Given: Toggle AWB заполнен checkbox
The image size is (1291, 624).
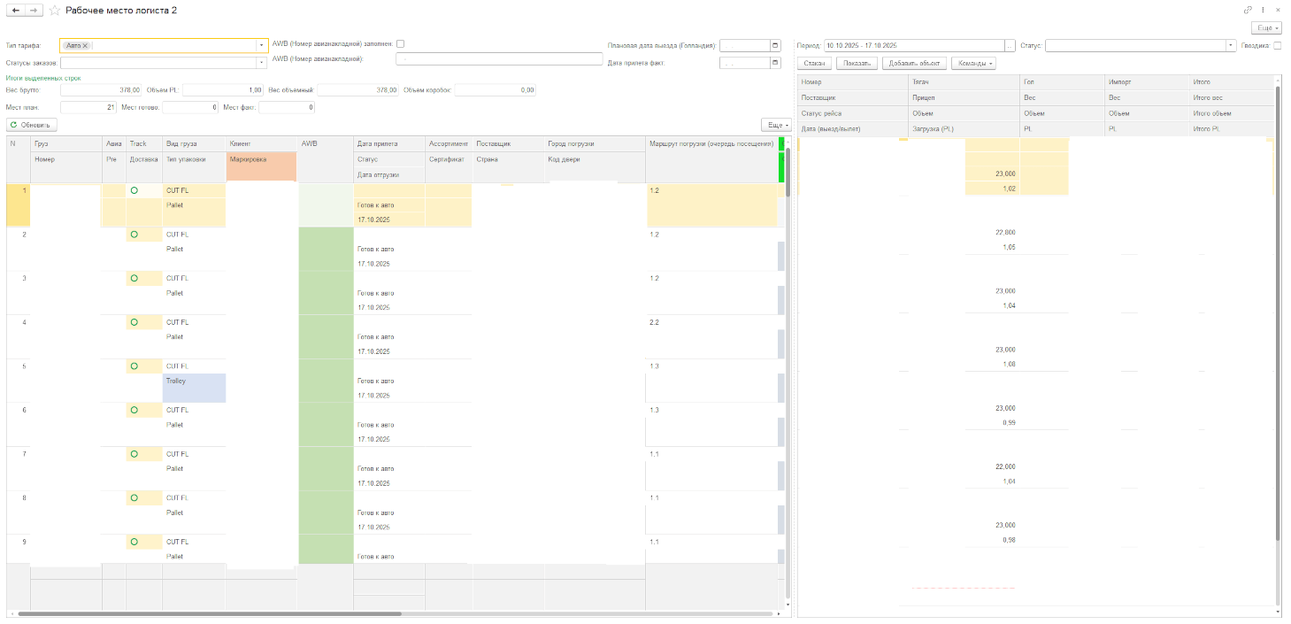Looking at the screenshot, I should click(401, 43).
